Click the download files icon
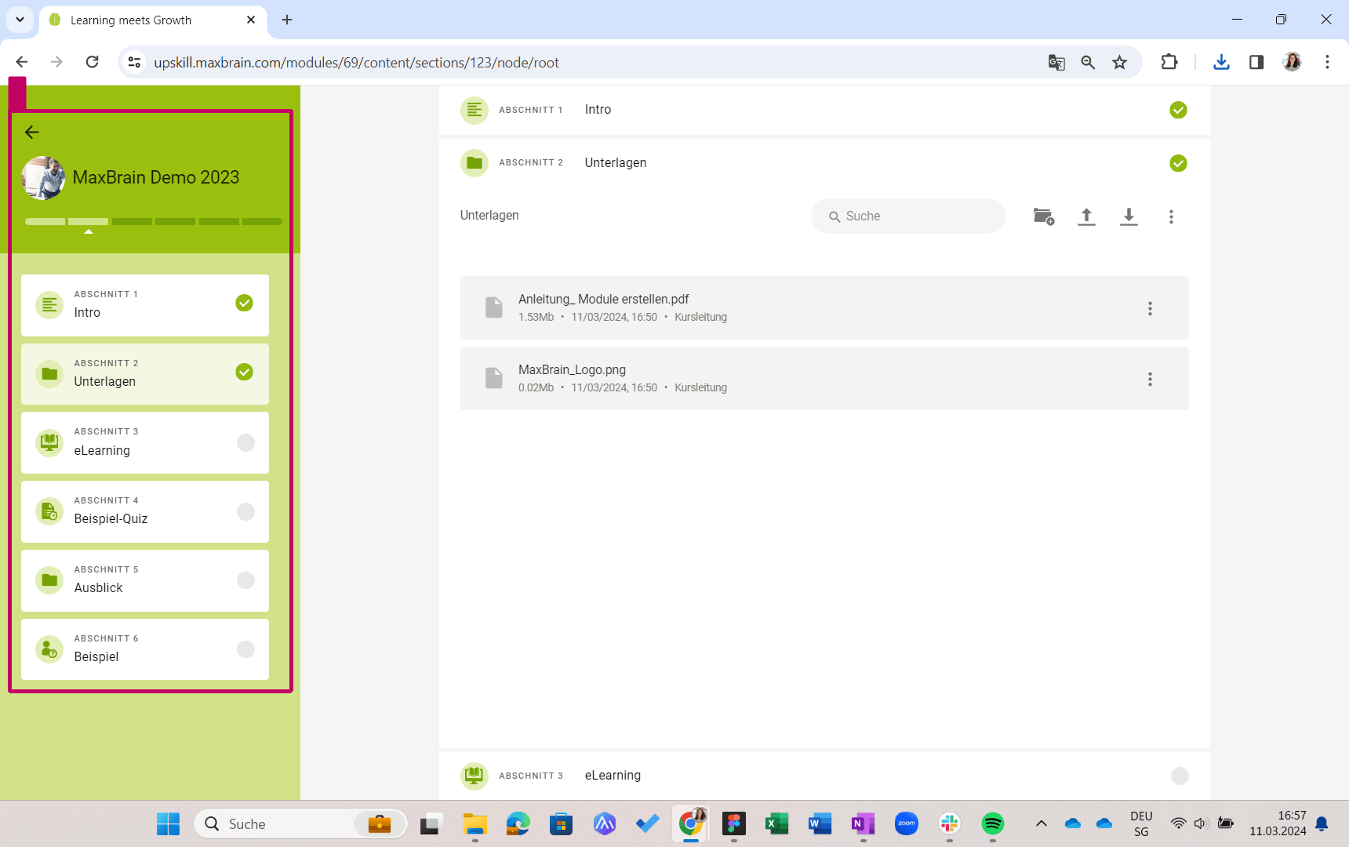Screen dimensions: 1349x847 point(1129,216)
